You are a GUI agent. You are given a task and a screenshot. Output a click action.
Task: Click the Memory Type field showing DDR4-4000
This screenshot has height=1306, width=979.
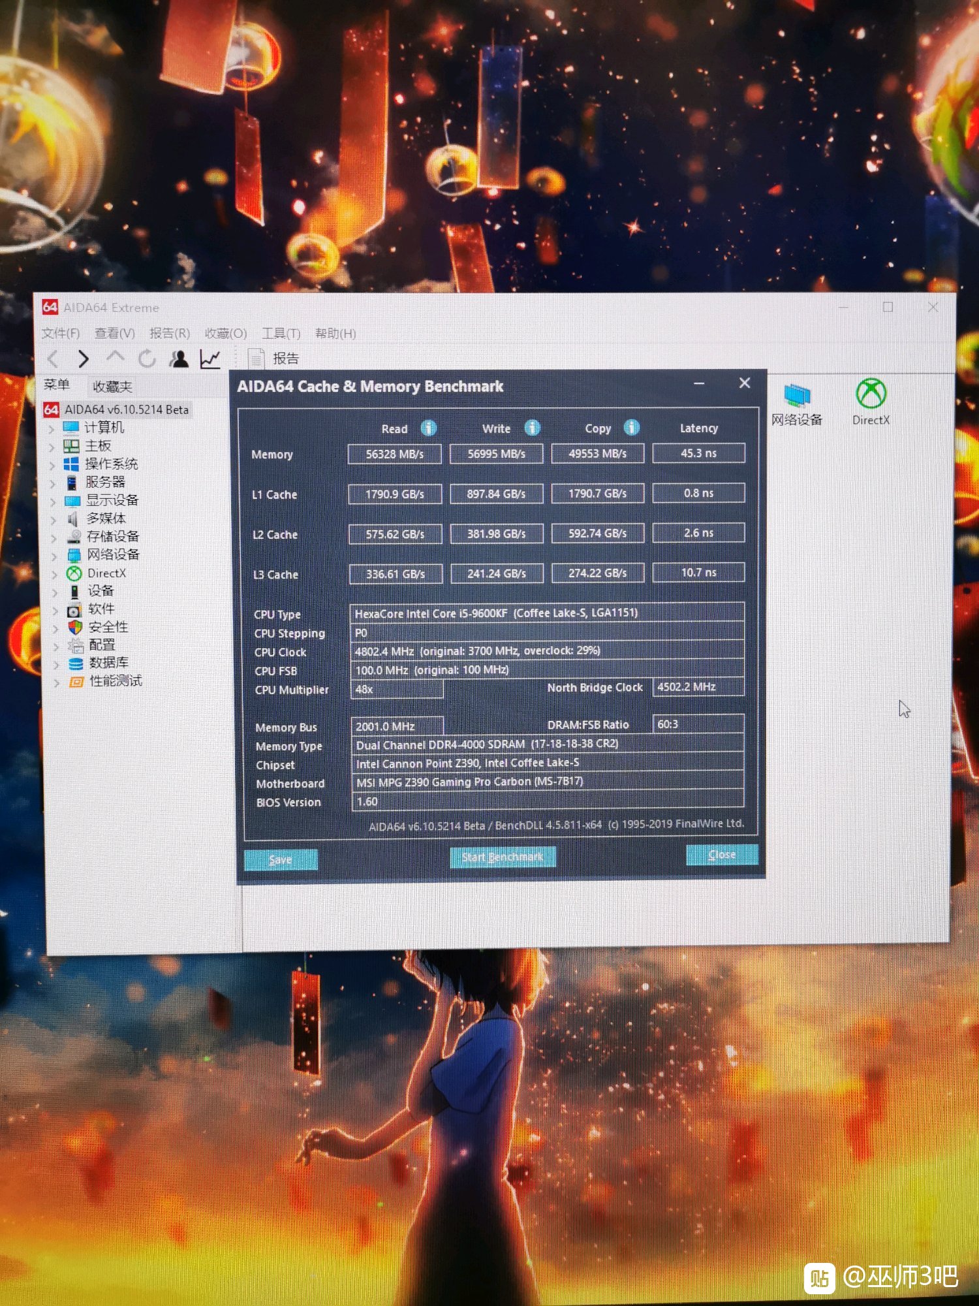point(548,744)
